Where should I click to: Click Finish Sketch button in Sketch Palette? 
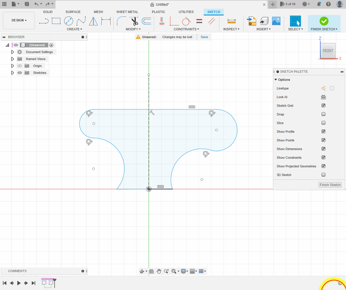(x=330, y=185)
